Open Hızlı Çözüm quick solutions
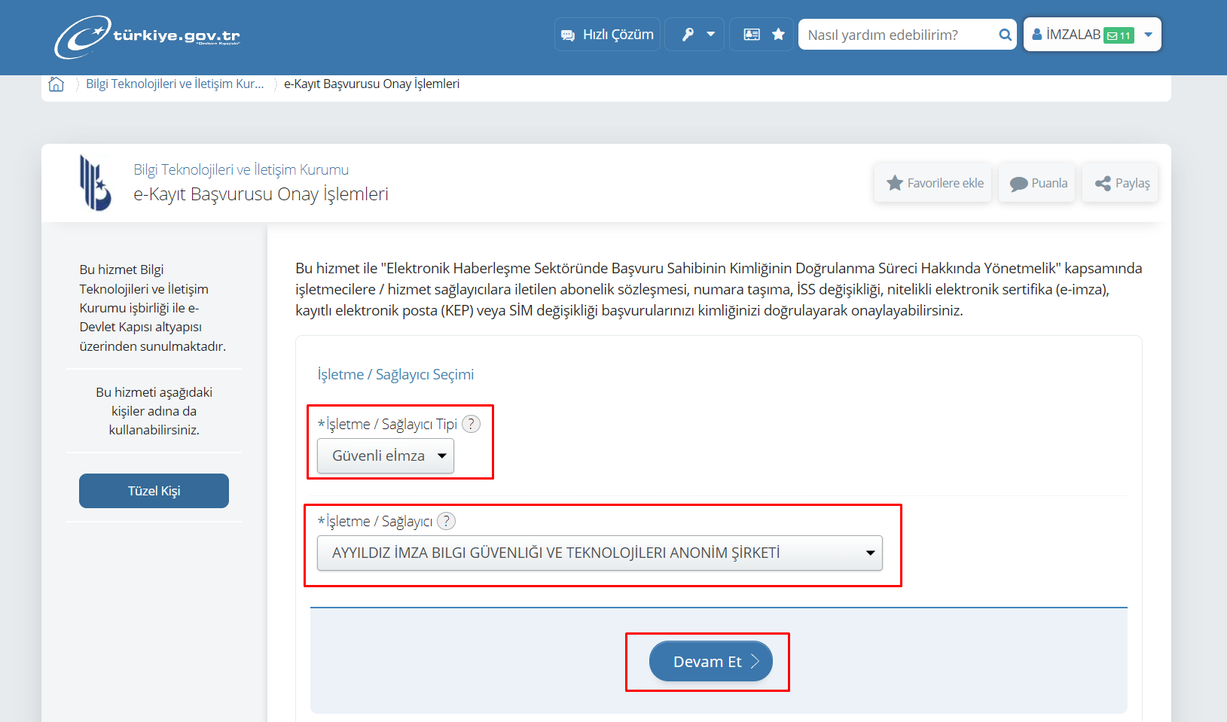The image size is (1227, 722). [x=608, y=35]
